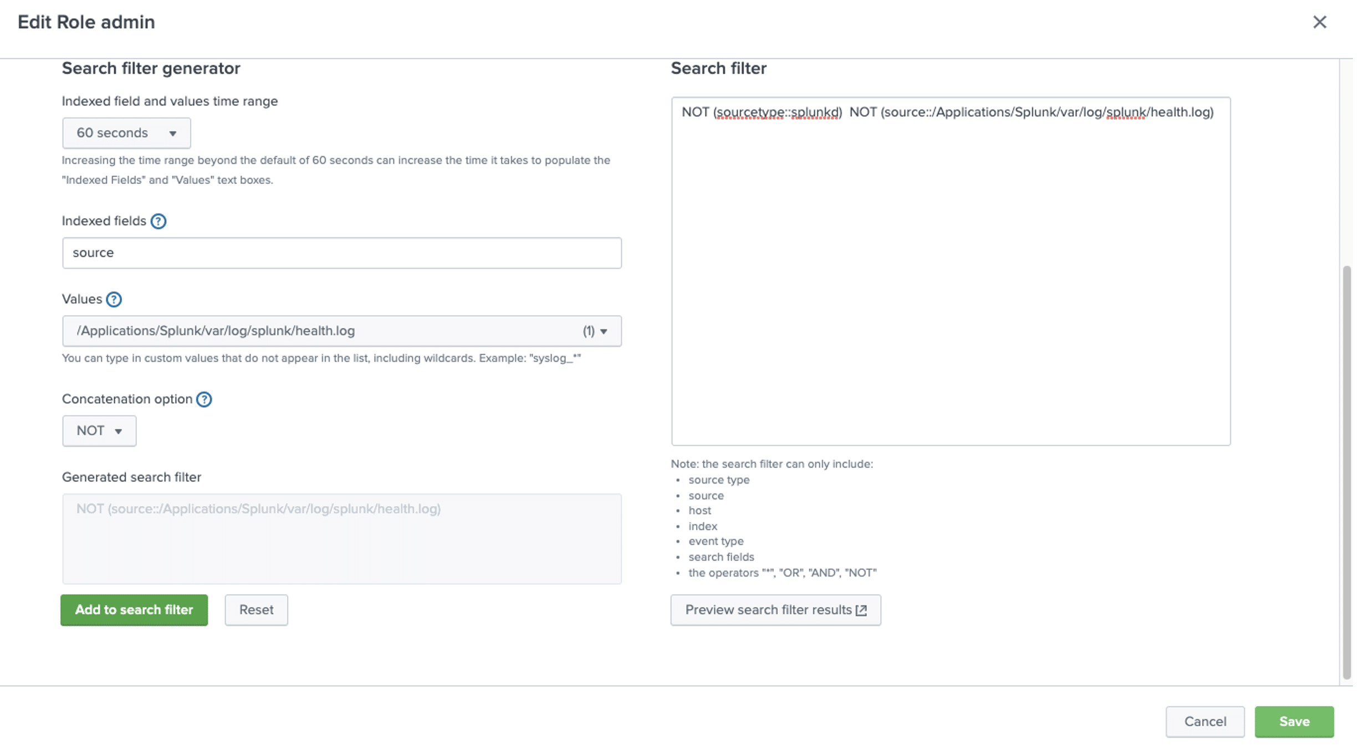Click the Reset button
Screen dimensions: 1359x751
pos(256,610)
